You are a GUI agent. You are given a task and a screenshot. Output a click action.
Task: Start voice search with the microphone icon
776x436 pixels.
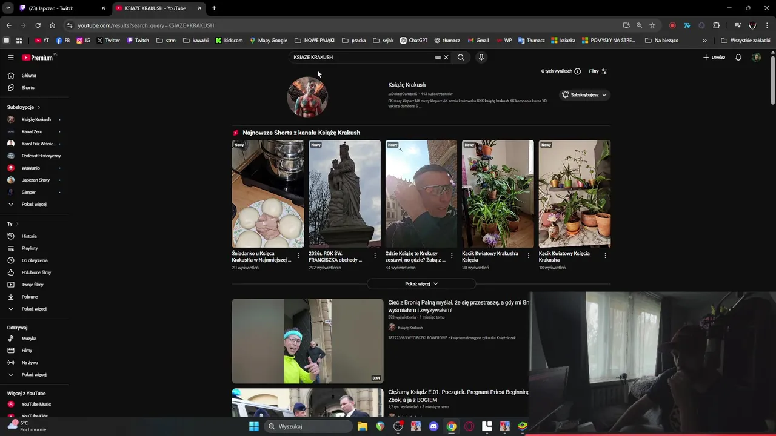point(481,58)
